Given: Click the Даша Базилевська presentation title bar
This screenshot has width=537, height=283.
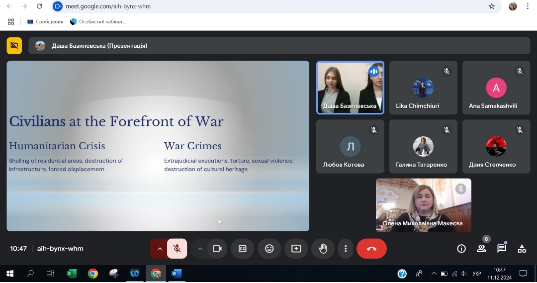Looking at the screenshot, I should pos(99,46).
